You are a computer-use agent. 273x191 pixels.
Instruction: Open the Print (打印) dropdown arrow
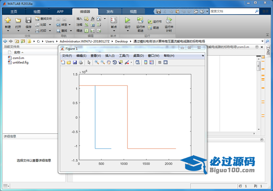pyautogui.click(x=50, y=31)
